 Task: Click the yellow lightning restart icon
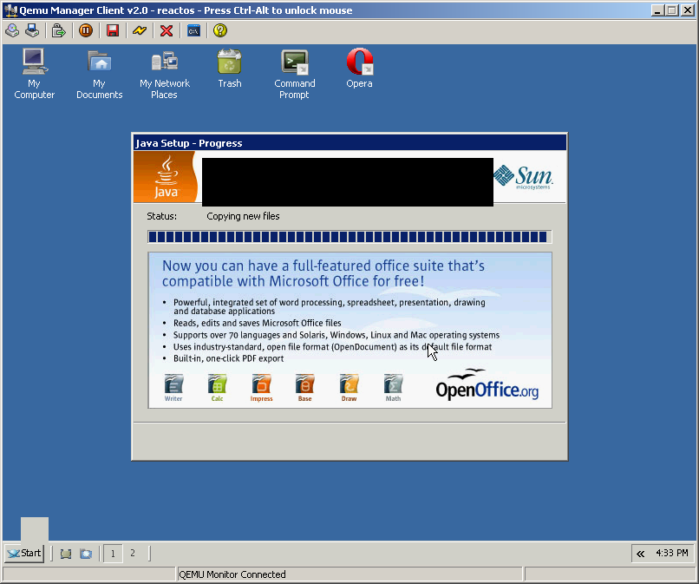click(x=139, y=30)
